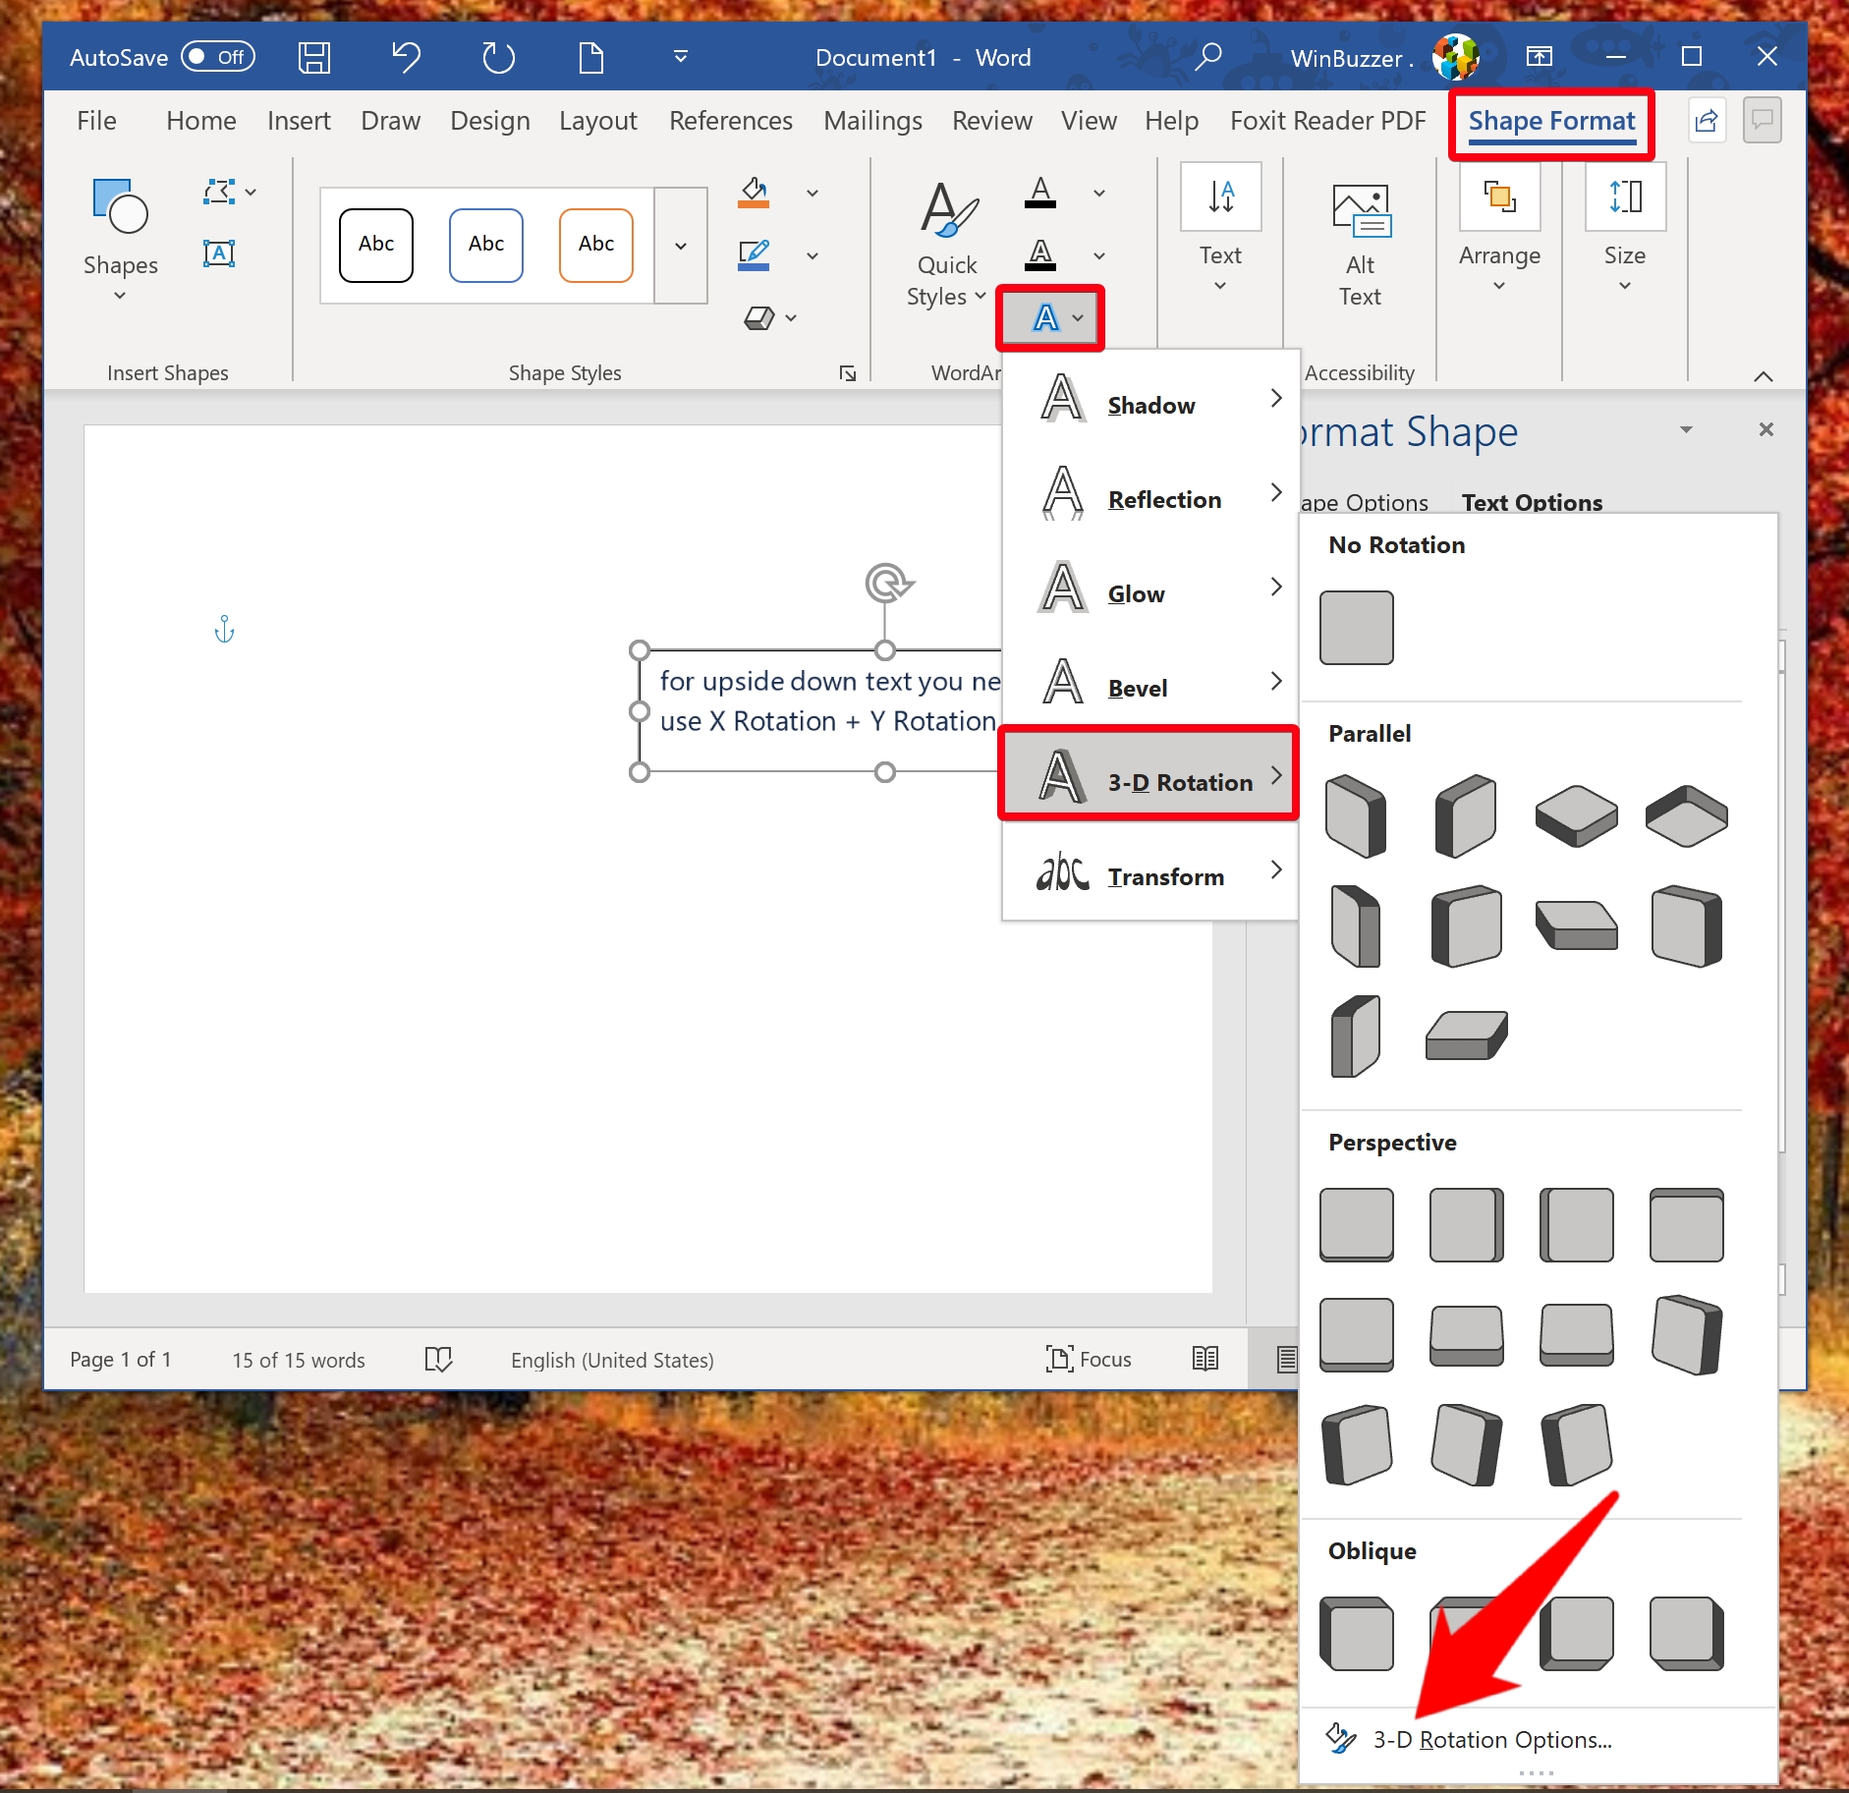Apply the blue outline Abc shape style
The width and height of the screenshot is (1849, 1793).
[x=486, y=245]
